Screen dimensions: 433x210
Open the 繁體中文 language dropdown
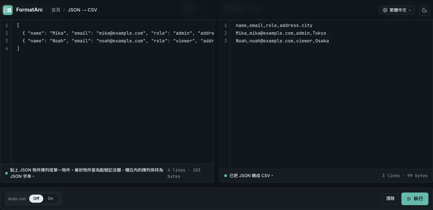[397, 10]
